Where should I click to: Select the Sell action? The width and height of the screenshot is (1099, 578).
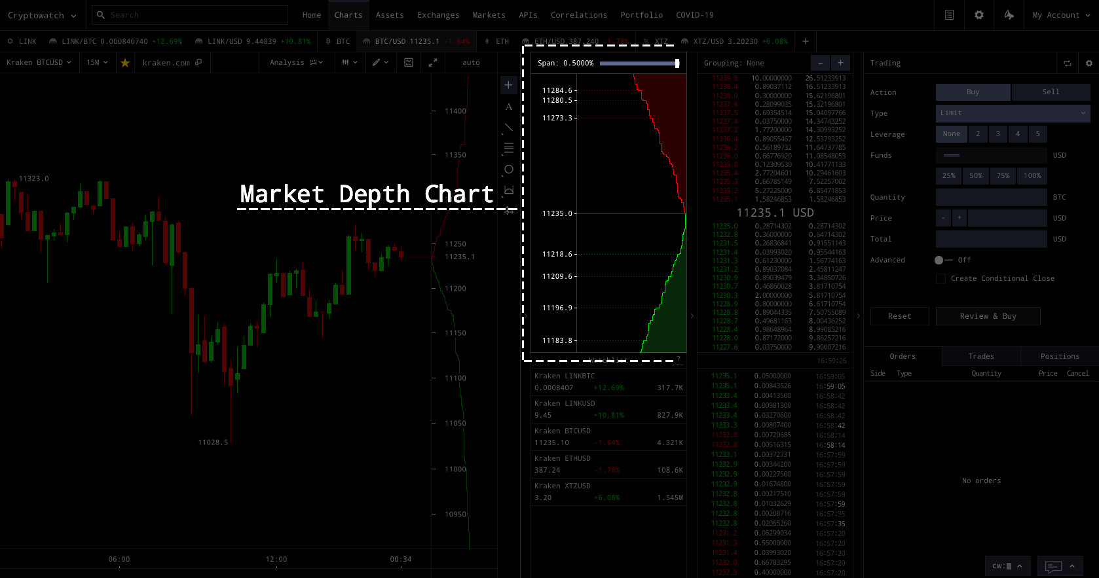[1051, 92]
